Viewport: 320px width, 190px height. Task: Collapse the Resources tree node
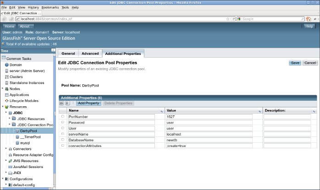point(3,106)
